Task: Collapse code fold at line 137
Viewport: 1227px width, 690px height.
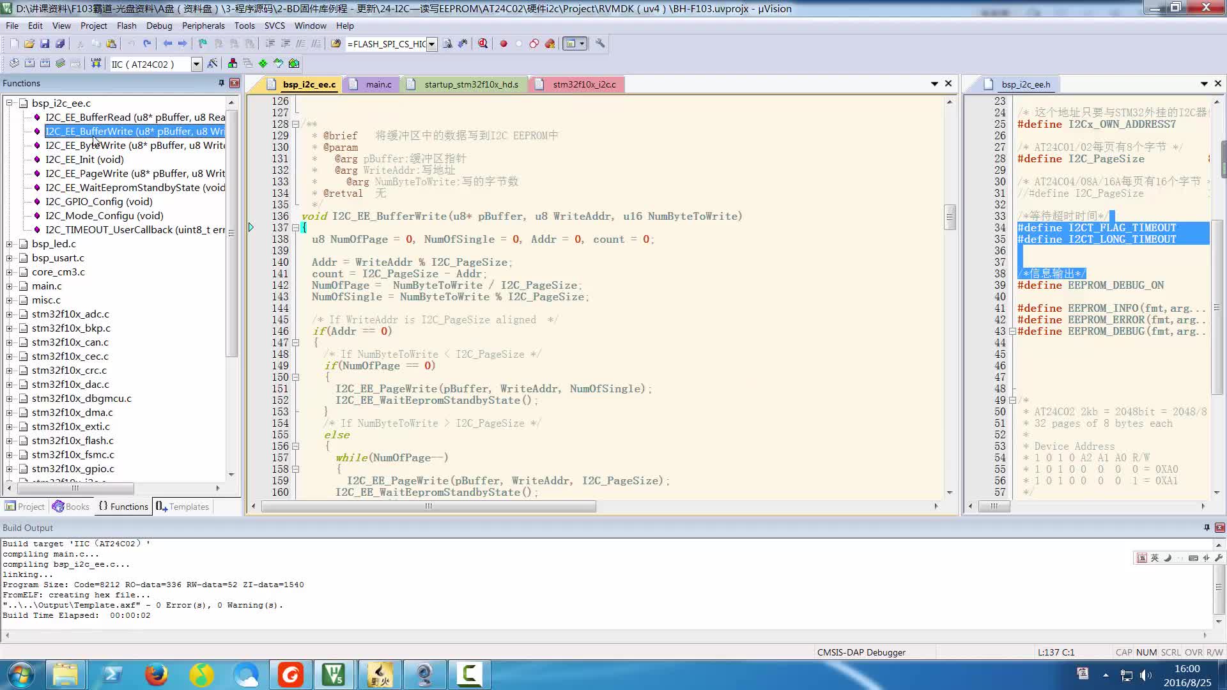Action: pyautogui.click(x=295, y=227)
